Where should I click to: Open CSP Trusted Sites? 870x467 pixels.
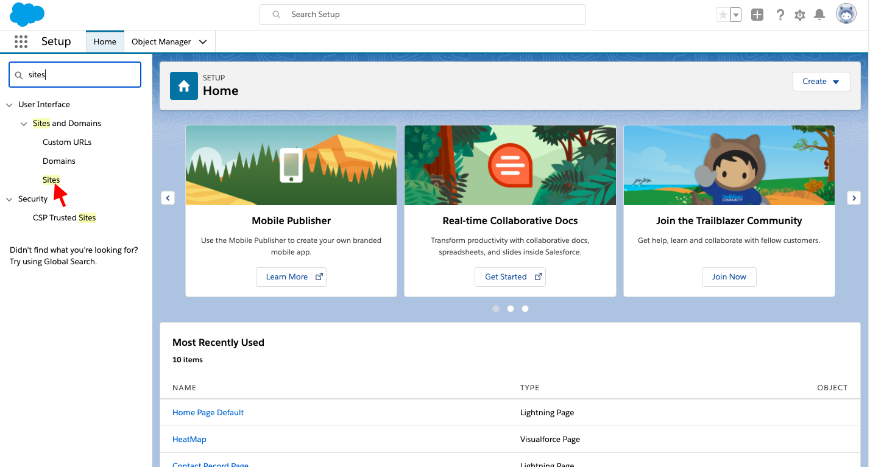tap(65, 218)
